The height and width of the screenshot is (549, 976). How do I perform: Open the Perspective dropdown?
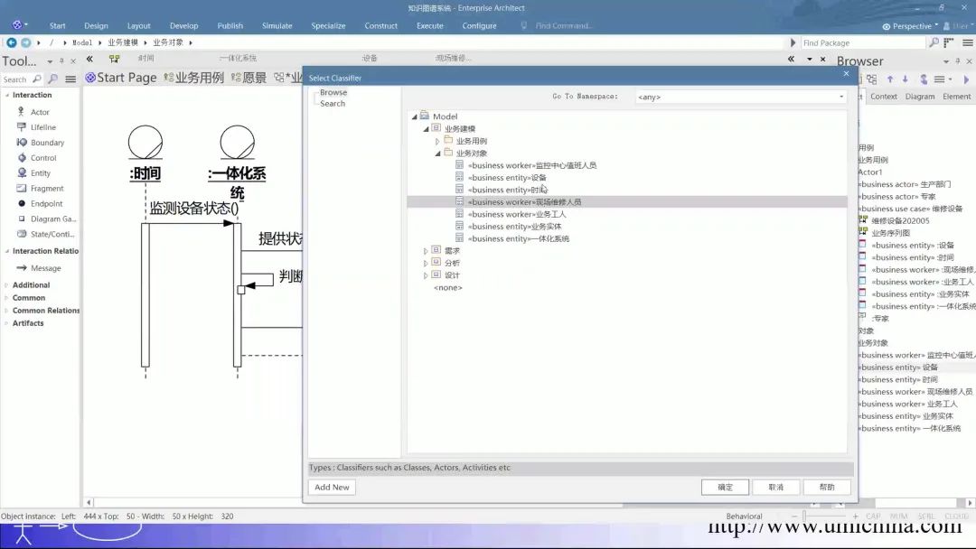(910, 26)
